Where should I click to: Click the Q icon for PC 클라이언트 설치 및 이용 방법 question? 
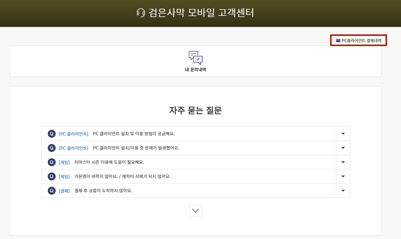(51, 134)
